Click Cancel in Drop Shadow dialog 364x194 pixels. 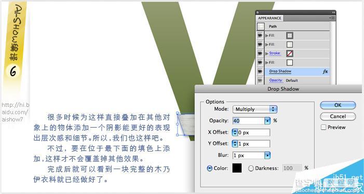338,117
